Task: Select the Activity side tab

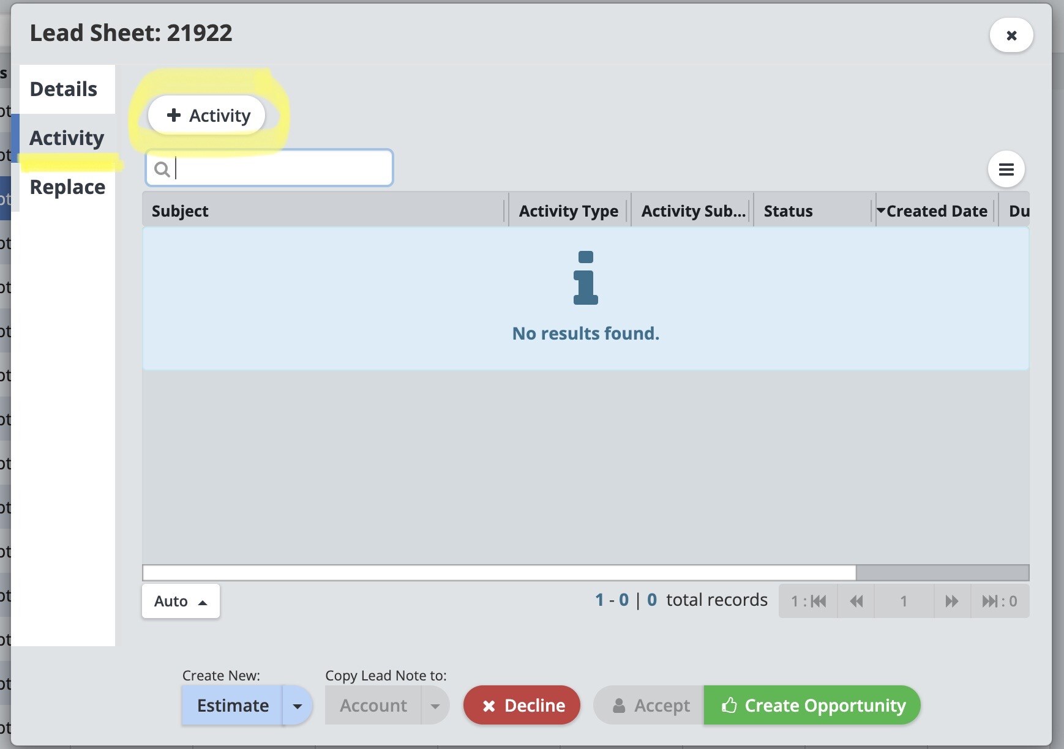Action: click(67, 138)
